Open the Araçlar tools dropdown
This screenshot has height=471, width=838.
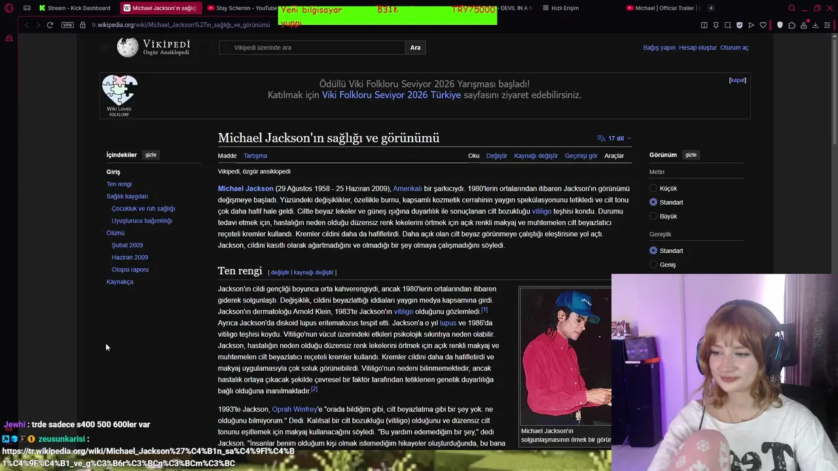pyautogui.click(x=614, y=156)
